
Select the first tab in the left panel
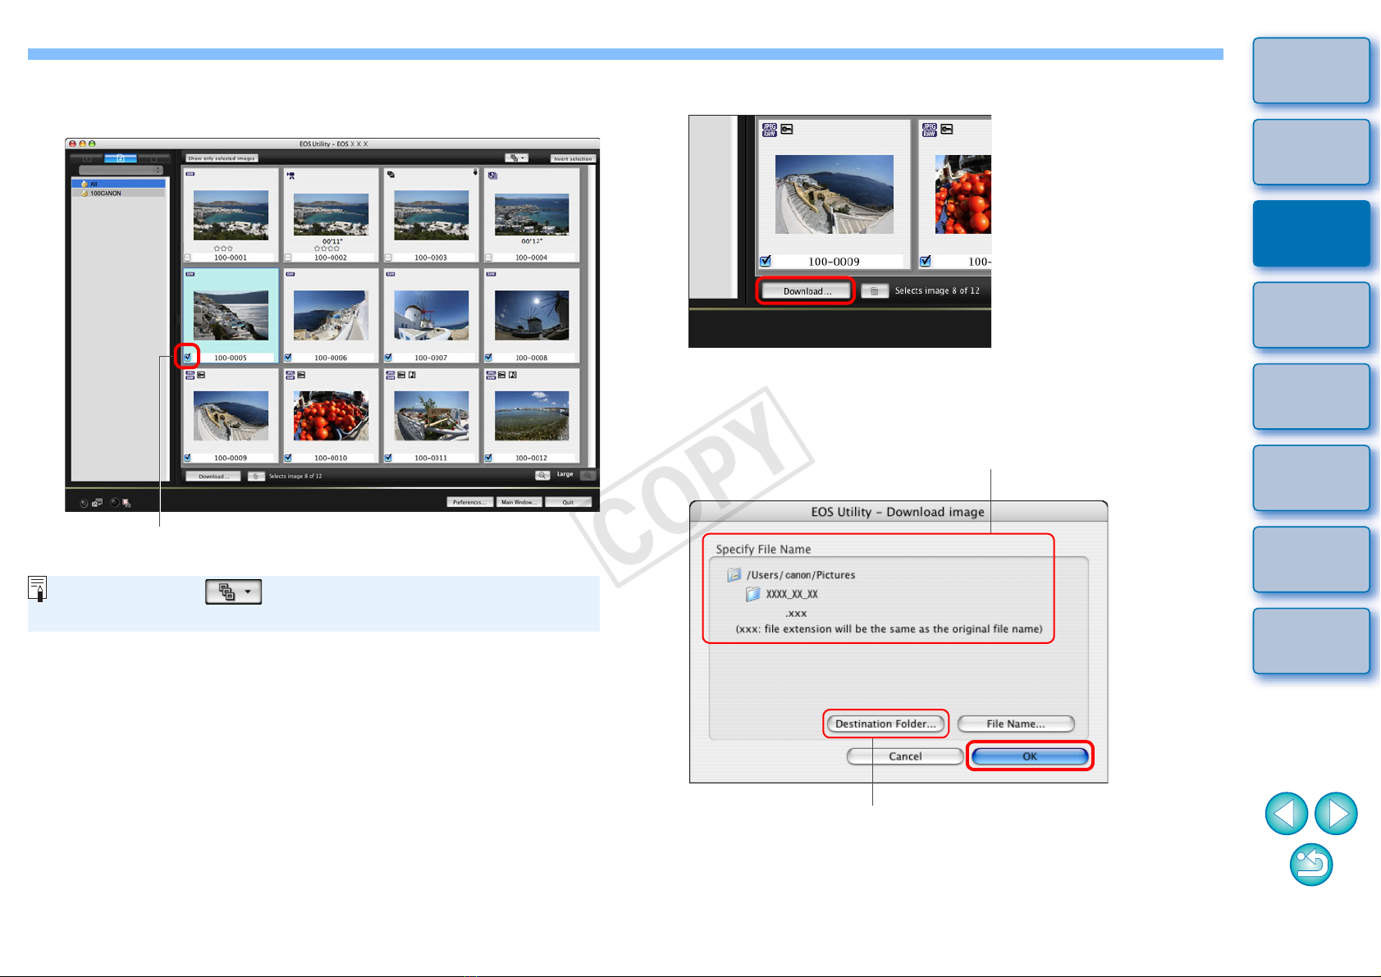tap(87, 158)
